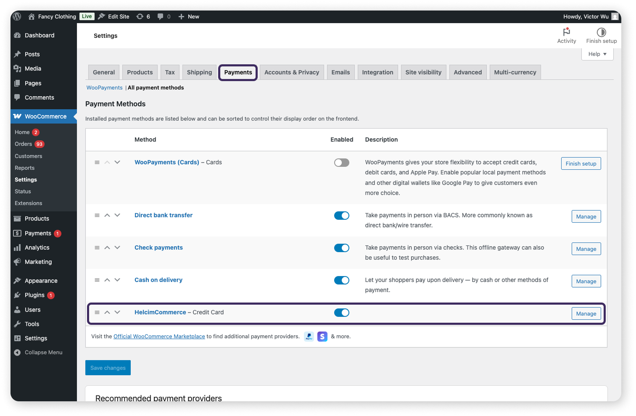Open the WooPayments sub-section link
This screenshot has height=416, width=636.
105,87
